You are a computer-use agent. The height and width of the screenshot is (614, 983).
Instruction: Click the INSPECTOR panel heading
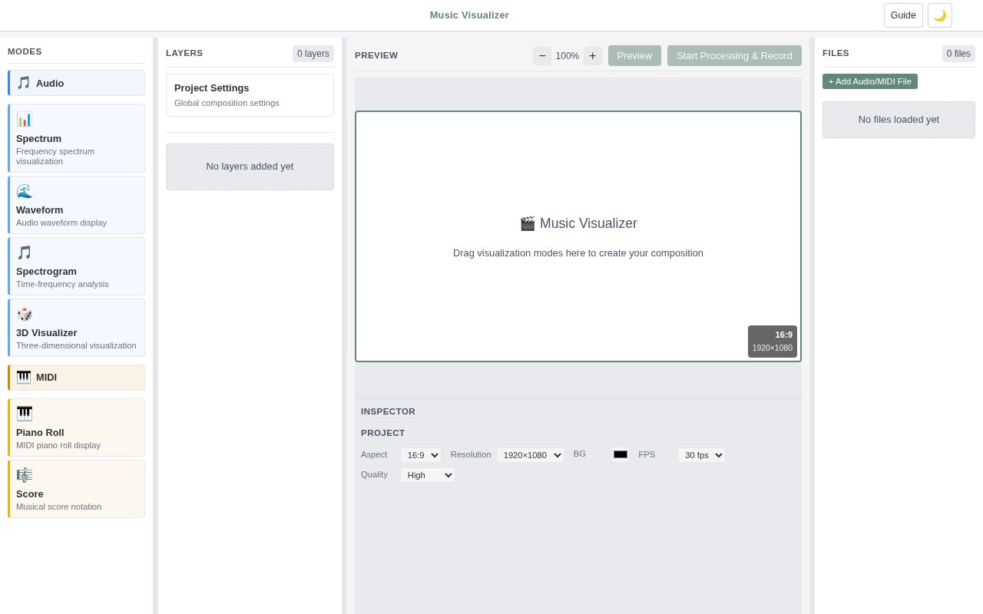(388, 412)
